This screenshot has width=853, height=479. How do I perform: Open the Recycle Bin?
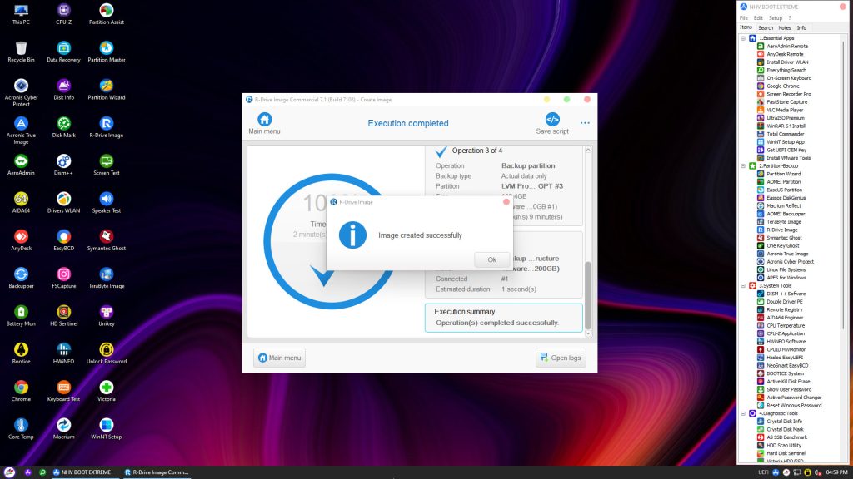pos(21,52)
